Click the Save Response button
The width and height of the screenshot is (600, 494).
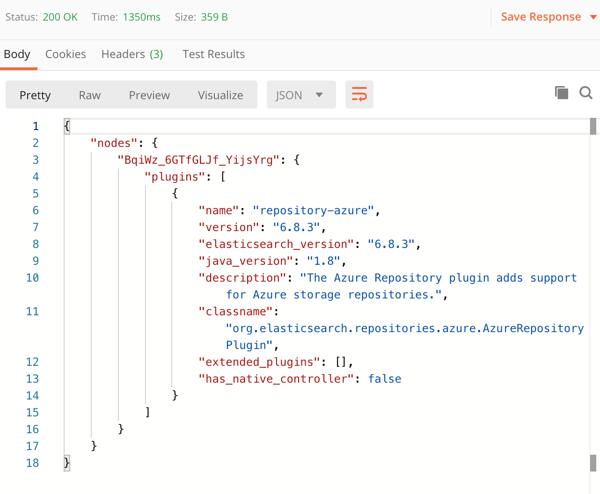(x=541, y=17)
